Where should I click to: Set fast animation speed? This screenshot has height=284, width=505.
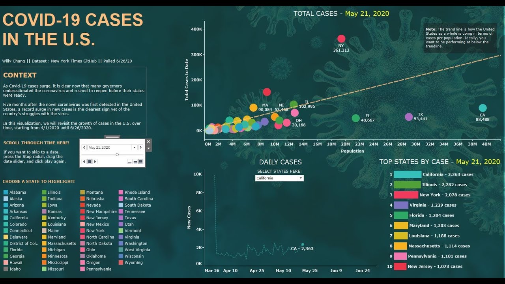pyautogui.click(x=141, y=162)
